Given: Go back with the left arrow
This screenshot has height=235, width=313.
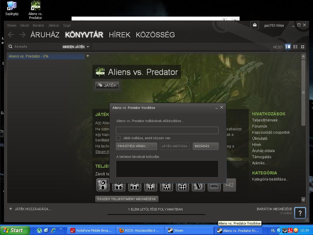Looking at the screenshot, I should click(11, 35).
